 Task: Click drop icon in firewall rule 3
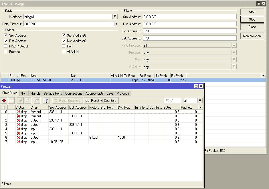click(x=19, y=125)
